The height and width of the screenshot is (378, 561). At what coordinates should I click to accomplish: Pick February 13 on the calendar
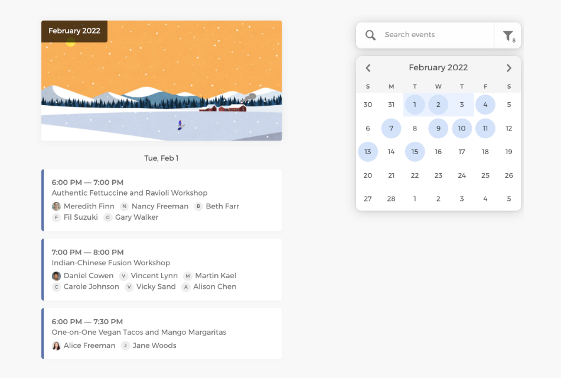368,152
